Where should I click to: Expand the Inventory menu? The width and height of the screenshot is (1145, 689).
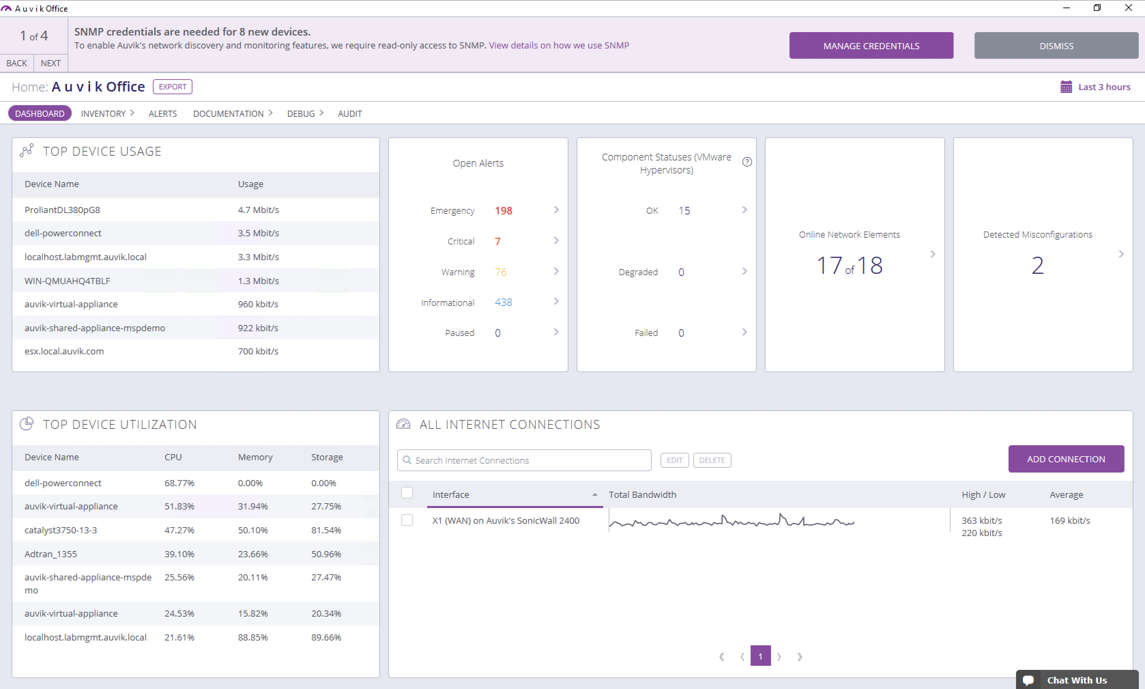tap(107, 114)
